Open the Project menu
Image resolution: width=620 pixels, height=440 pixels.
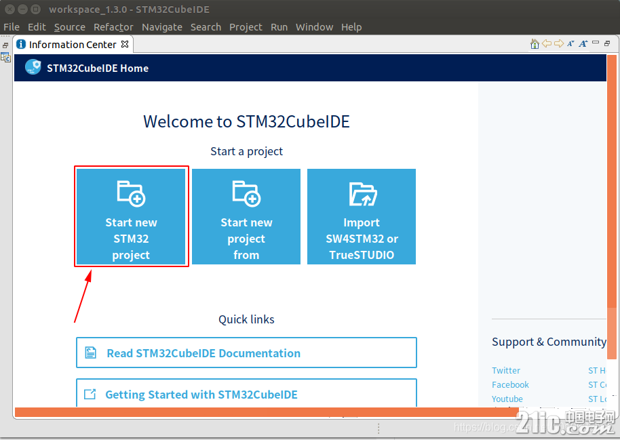[246, 27]
